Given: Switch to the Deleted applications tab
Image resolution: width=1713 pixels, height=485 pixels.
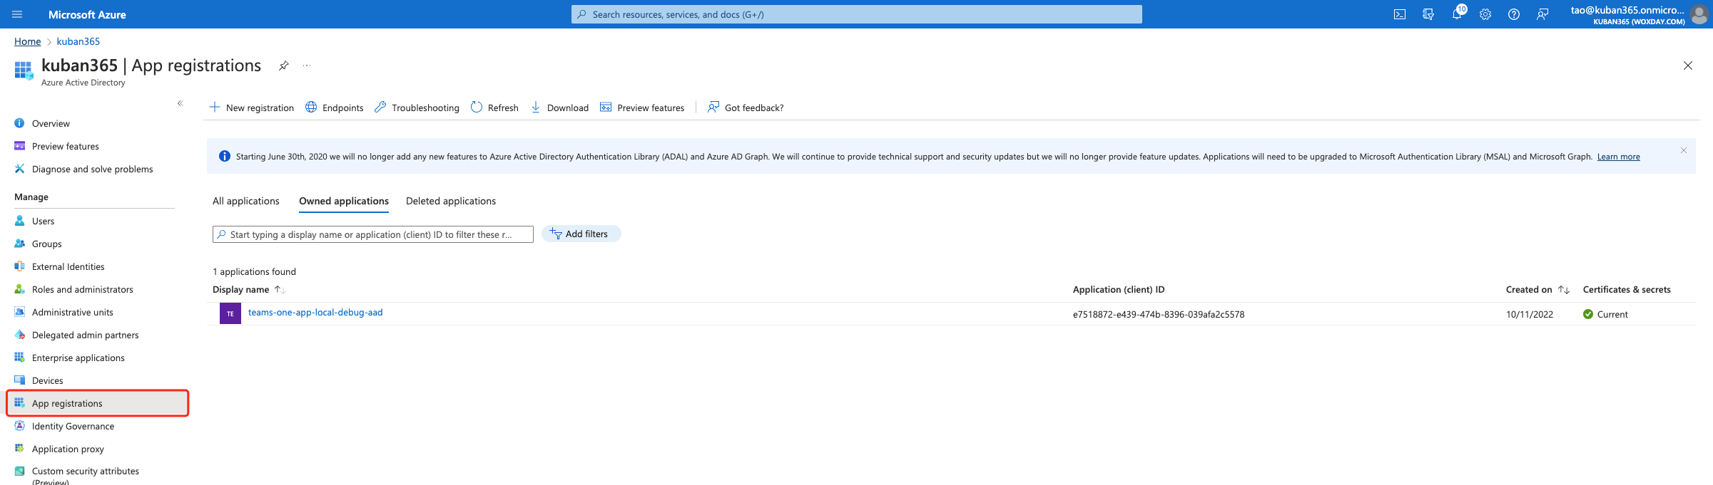Looking at the screenshot, I should 450,202.
